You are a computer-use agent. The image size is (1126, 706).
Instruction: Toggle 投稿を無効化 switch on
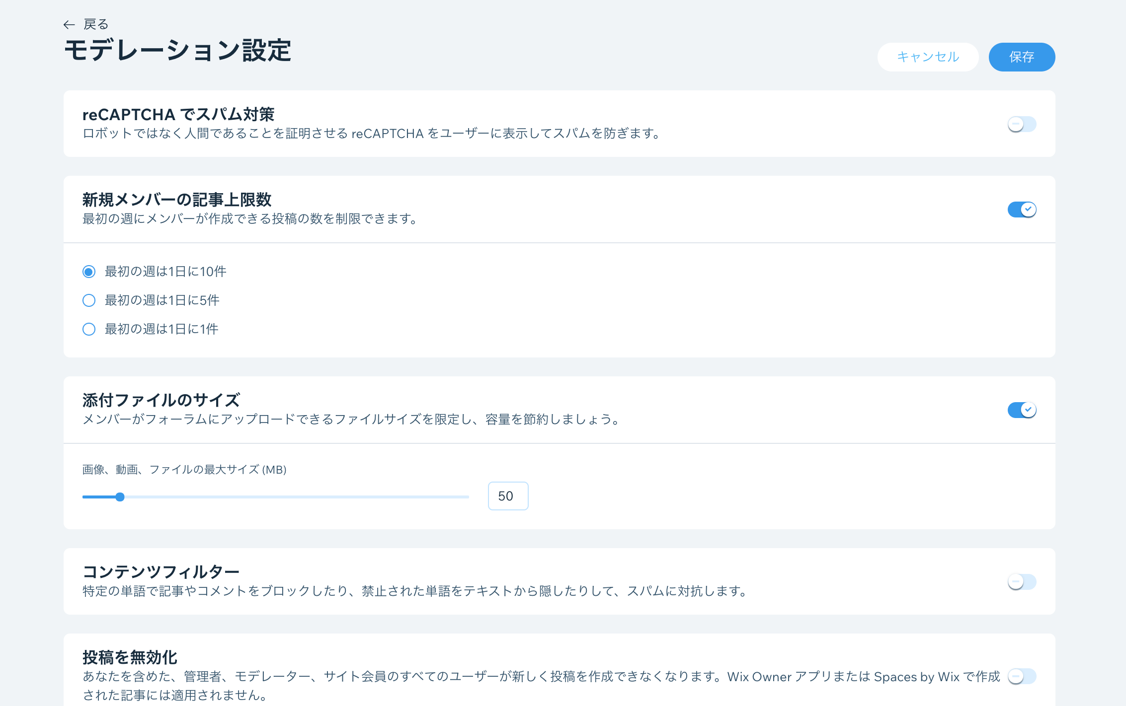1022,676
